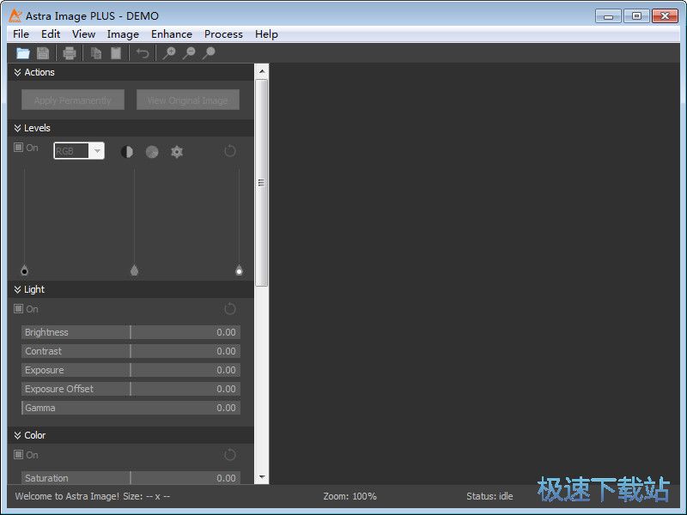Click the Zoom Out magnifier icon
This screenshot has height=515, width=687.
tap(189, 53)
